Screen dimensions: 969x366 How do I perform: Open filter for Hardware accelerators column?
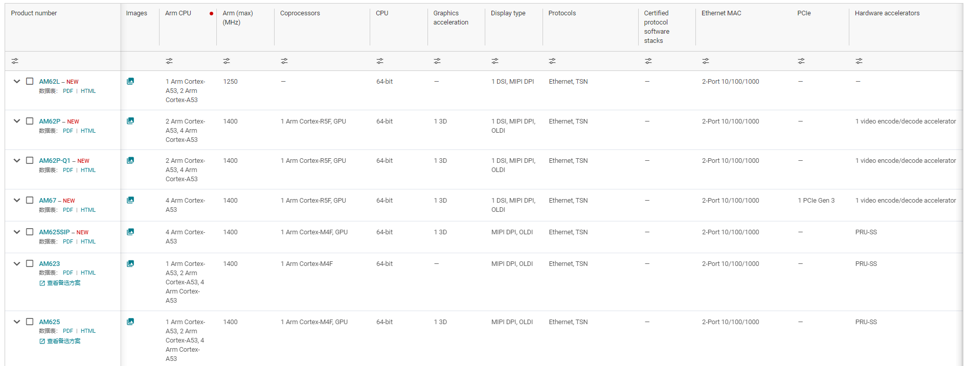click(859, 61)
